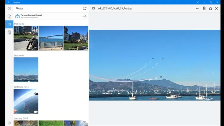Click the 'October 2014' section heading
The height and width of the screenshot is (126, 224).
[x=21, y=87]
